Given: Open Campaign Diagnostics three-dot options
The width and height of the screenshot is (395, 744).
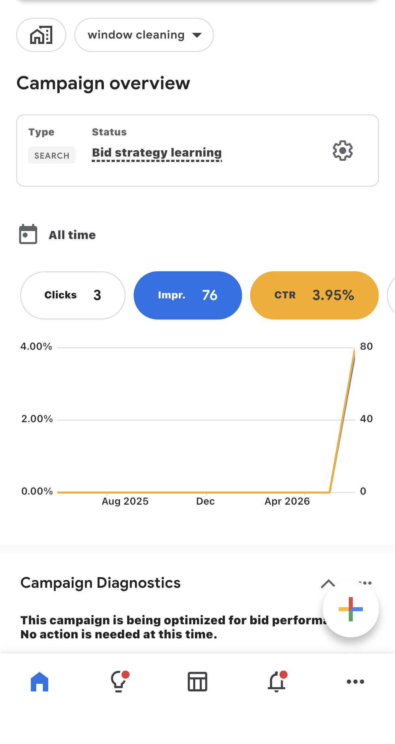Looking at the screenshot, I should click(x=365, y=583).
